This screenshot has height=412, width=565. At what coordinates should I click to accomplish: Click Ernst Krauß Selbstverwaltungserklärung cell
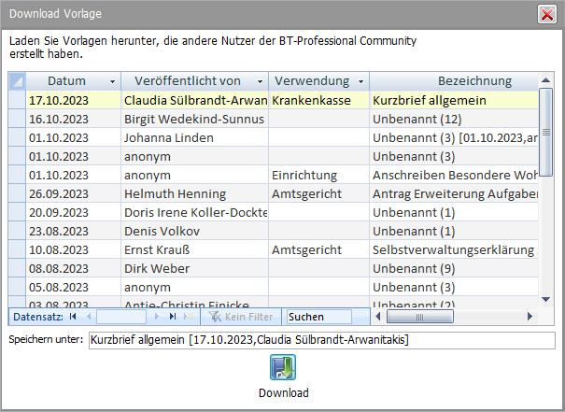click(453, 249)
